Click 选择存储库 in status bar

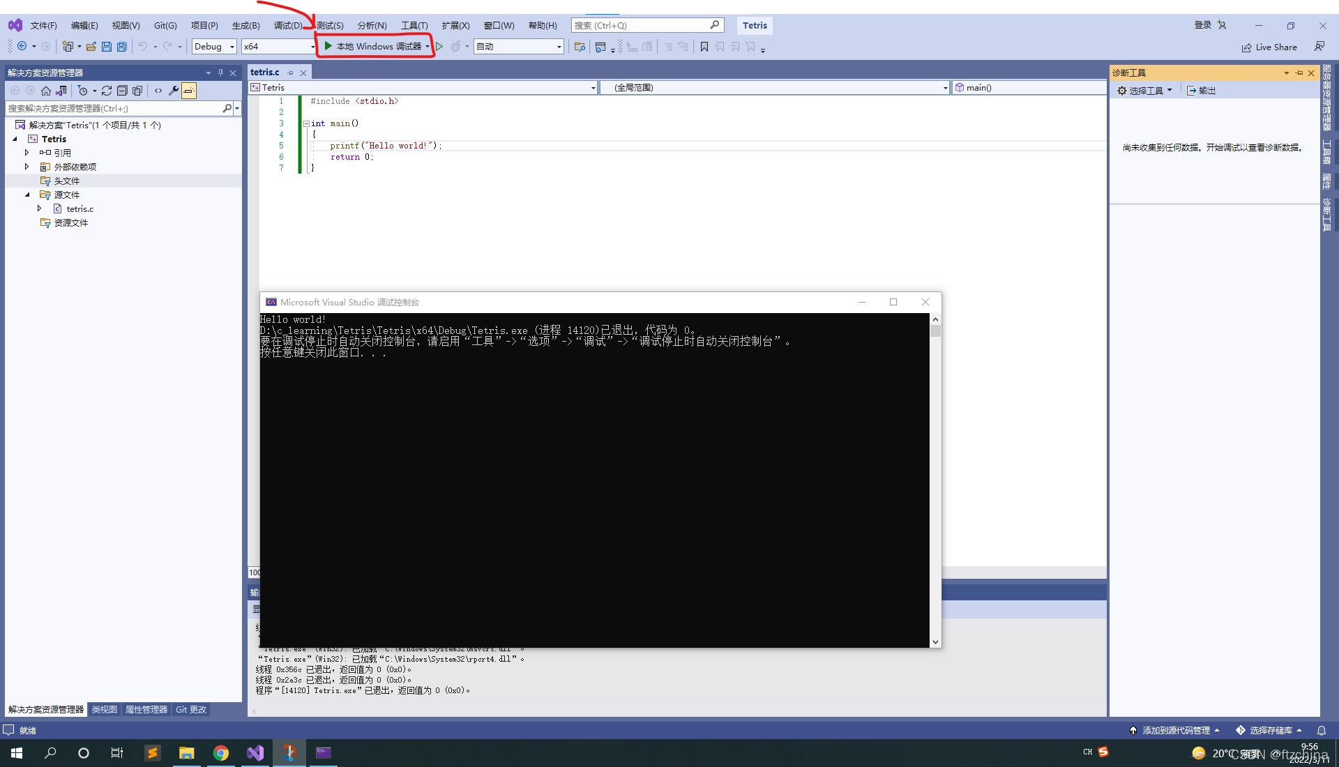point(1270,731)
